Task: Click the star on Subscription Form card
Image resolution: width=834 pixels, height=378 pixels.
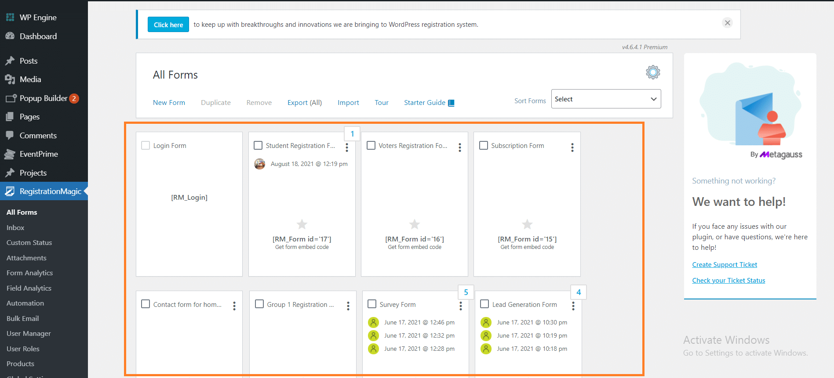Action: click(x=527, y=224)
